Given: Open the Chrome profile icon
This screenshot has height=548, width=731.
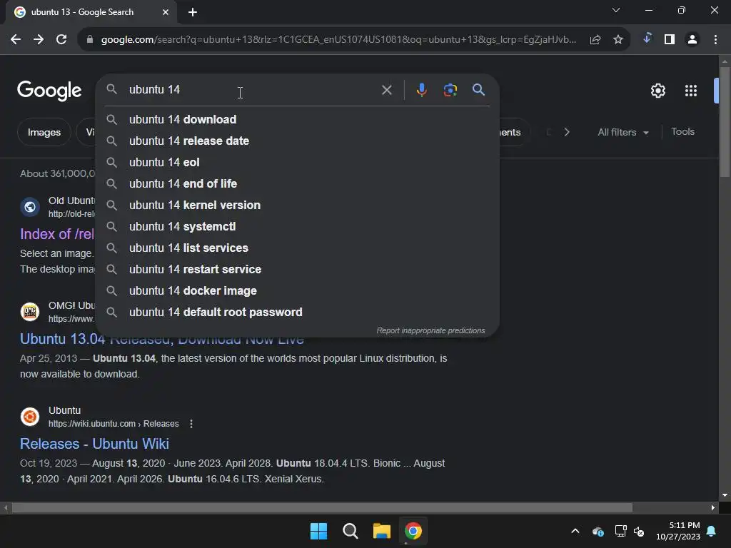Looking at the screenshot, I should click(692, 40).
